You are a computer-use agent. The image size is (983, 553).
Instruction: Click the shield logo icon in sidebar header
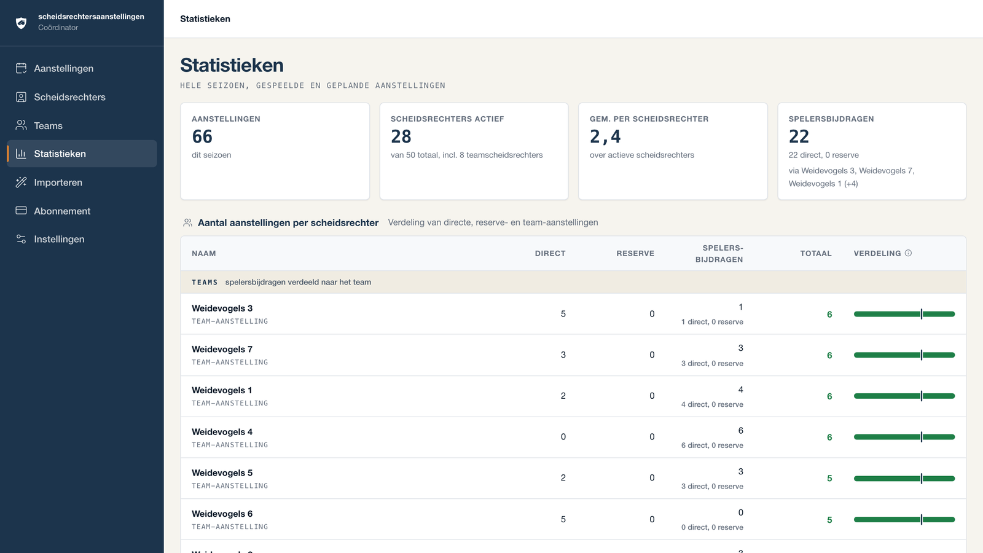click(21, 23)
